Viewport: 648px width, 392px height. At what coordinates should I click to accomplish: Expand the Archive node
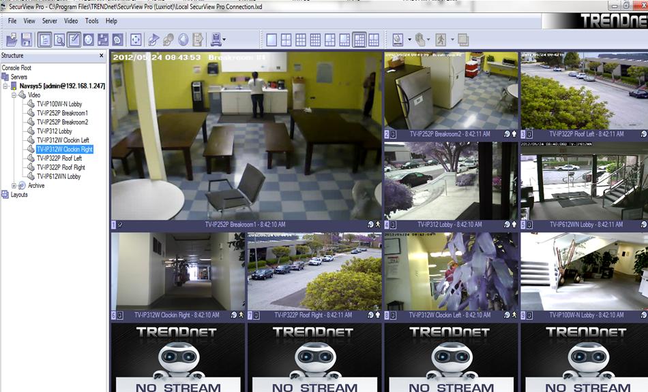[x=14, y=184]
